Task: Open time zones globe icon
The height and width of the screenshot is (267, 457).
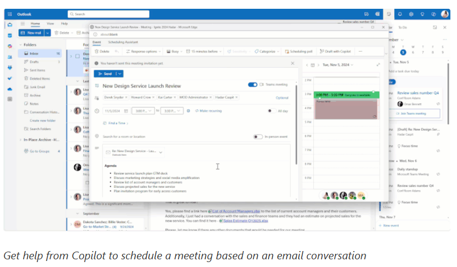Action: (x=188, y=111)
